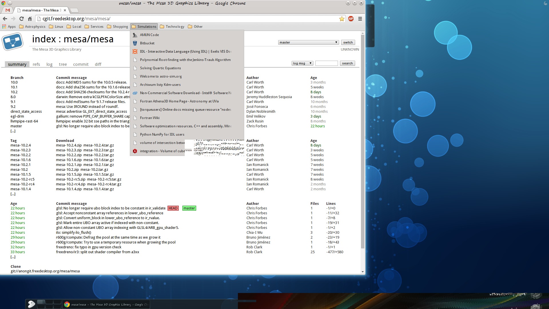Screen dimensions: 549x309
Task: Switch to the refs tab
Action: 36,64
